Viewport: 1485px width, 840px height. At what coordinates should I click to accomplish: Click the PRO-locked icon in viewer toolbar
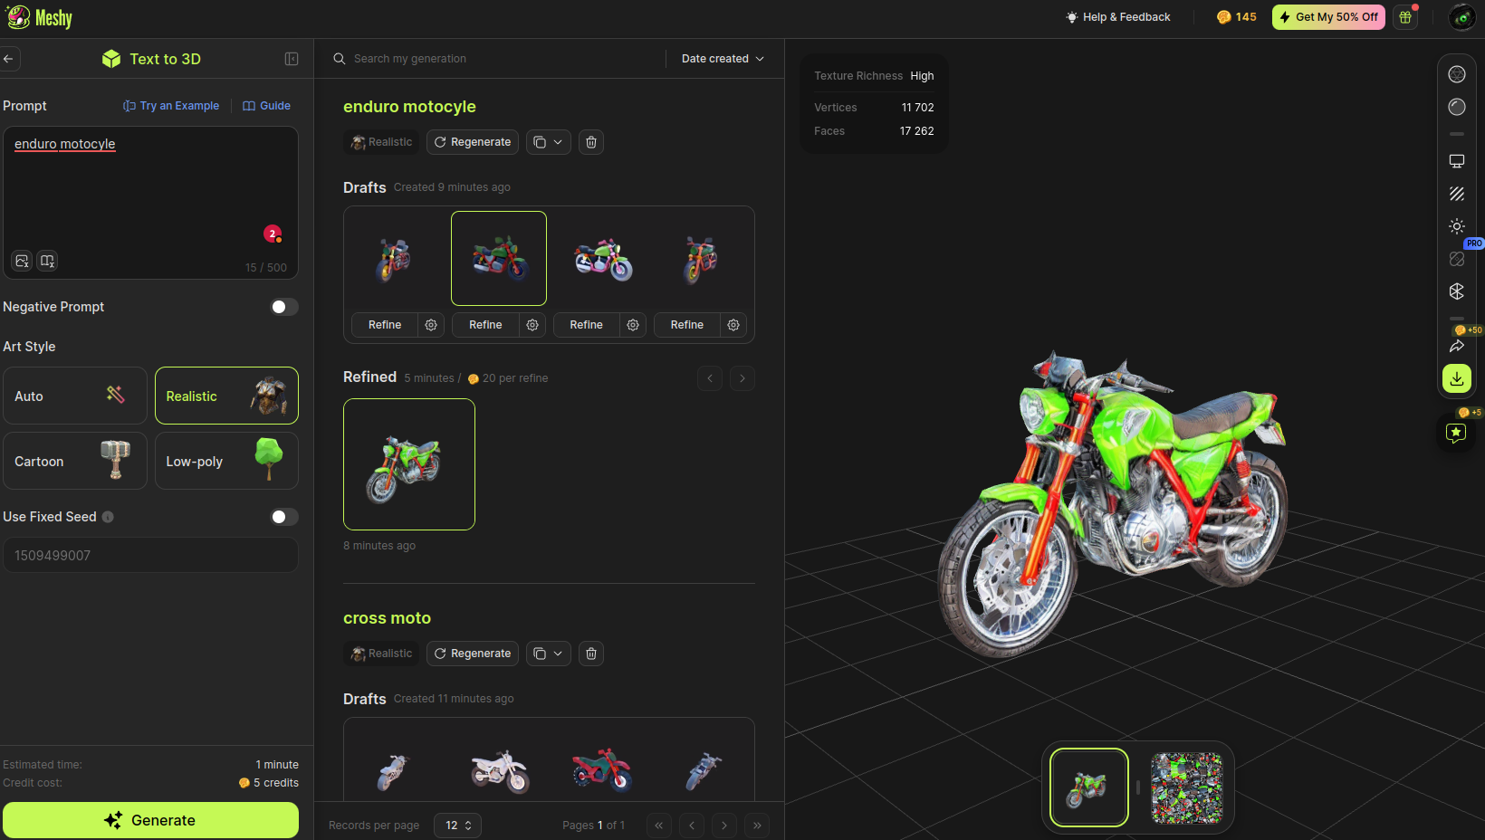point(1457,259)
